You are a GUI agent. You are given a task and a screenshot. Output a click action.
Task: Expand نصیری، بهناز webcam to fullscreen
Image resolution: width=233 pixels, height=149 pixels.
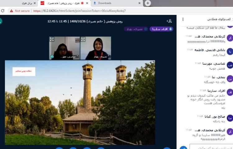pos(83,39)
